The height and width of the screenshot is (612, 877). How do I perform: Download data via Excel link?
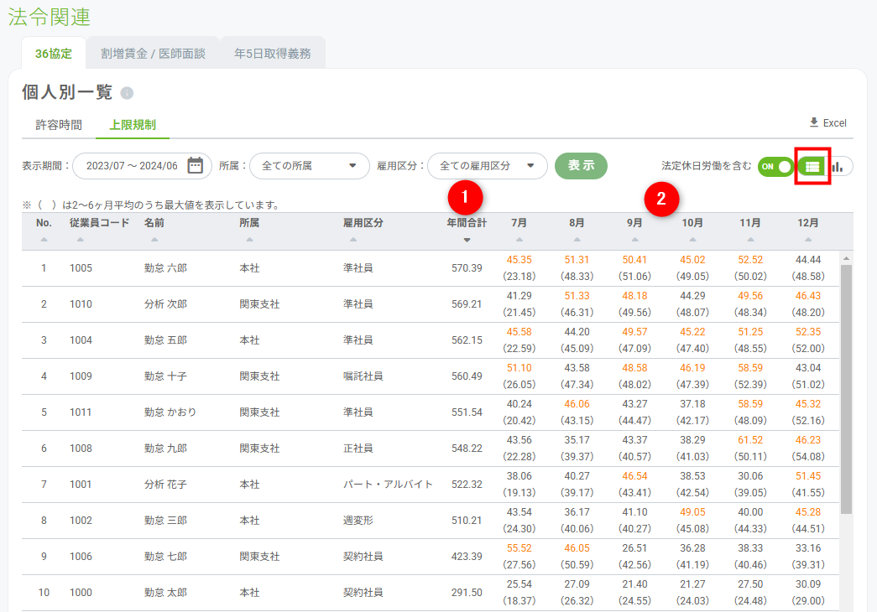pos(828,123)
